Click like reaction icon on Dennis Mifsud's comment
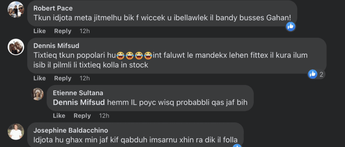This screenshot has height=147, width=345. (312, 74)
